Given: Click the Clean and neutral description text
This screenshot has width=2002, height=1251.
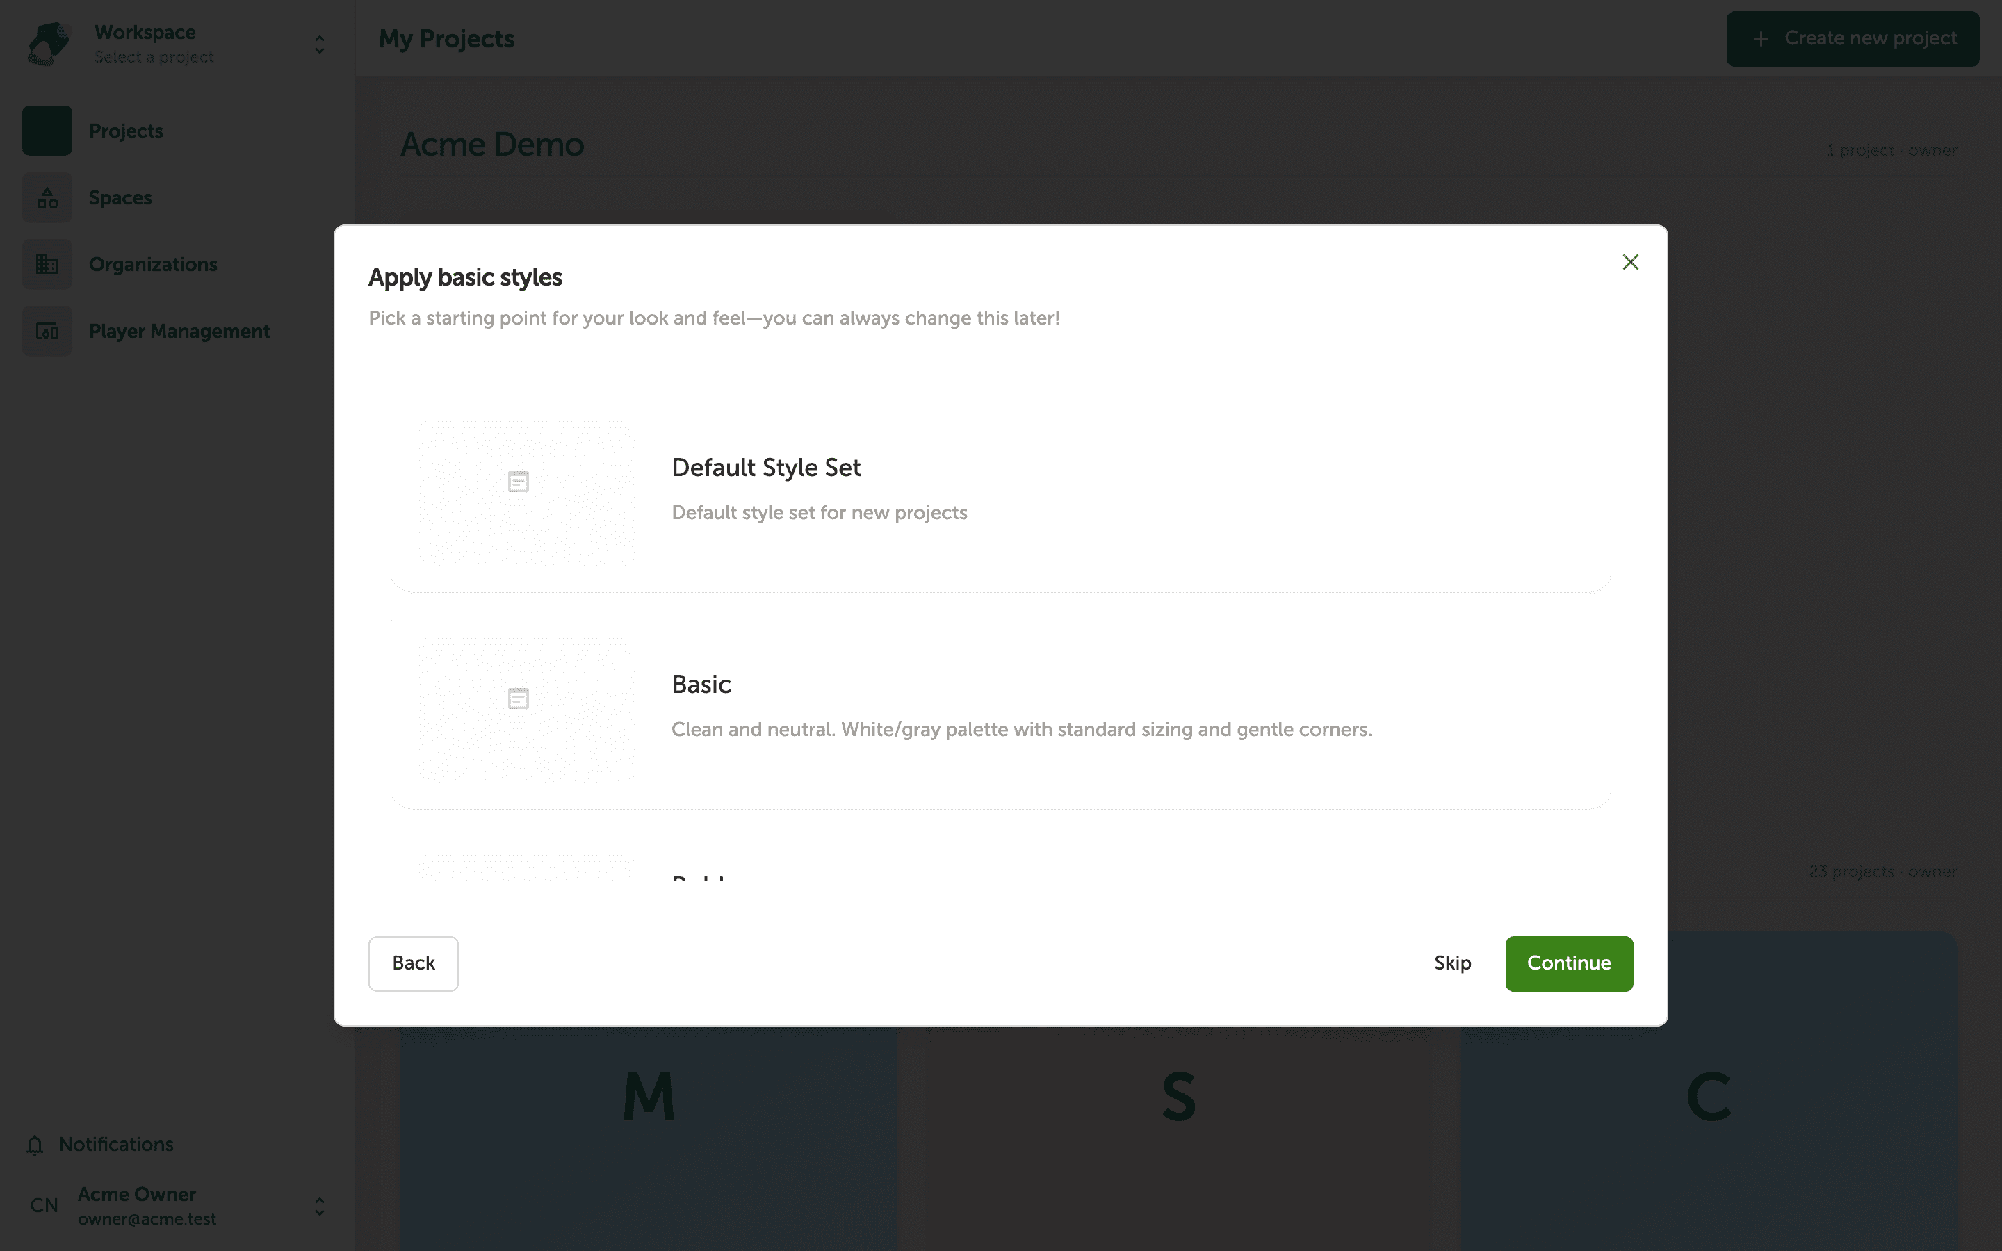Looking at the screenshot, I should (x=1022, y=730).
